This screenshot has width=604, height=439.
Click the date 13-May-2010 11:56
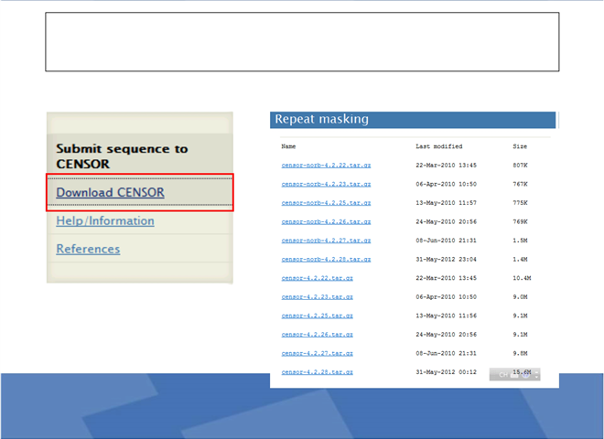click(x=446, y=316)
